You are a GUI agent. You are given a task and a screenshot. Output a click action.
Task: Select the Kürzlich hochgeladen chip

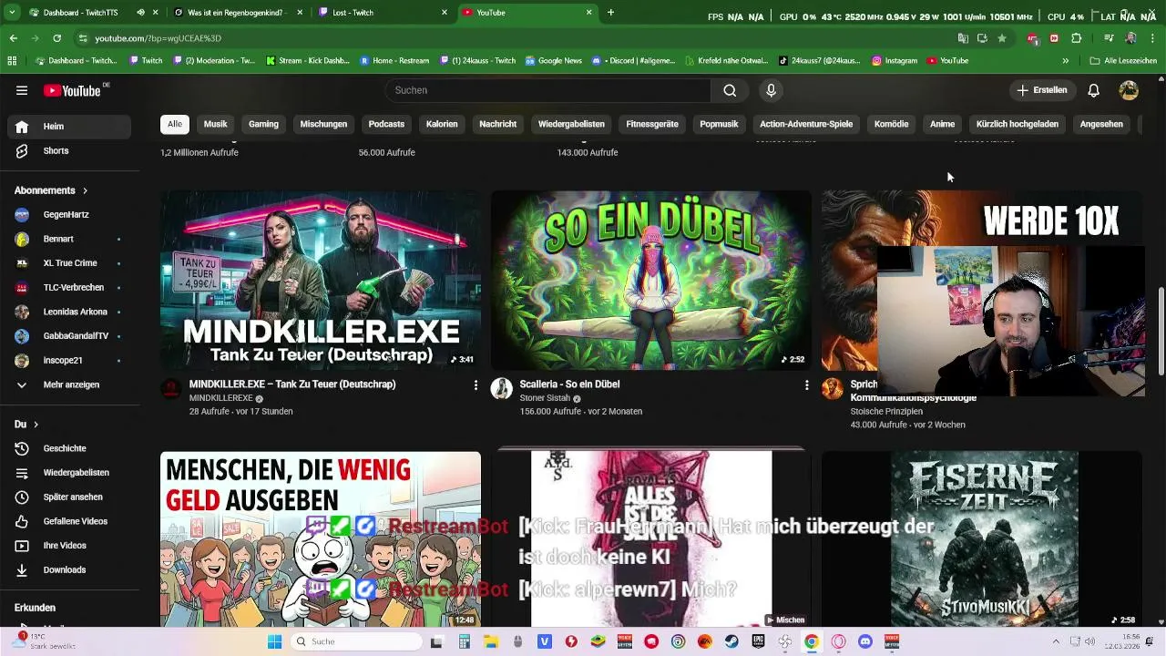pos(1018,124)
